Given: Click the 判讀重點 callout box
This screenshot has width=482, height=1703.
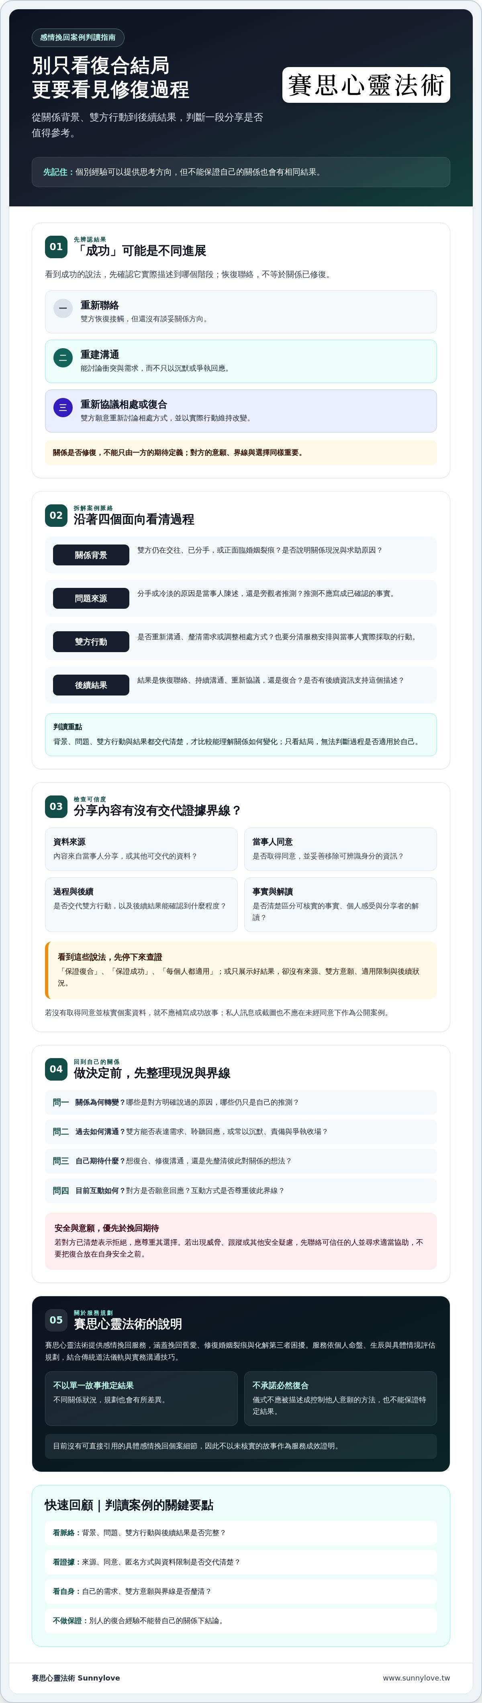Looking at the screenshot, I should tap(241, 734).
